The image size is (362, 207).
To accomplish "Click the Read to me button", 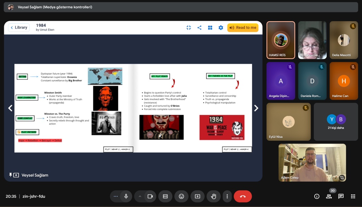I will pos(243,28).
